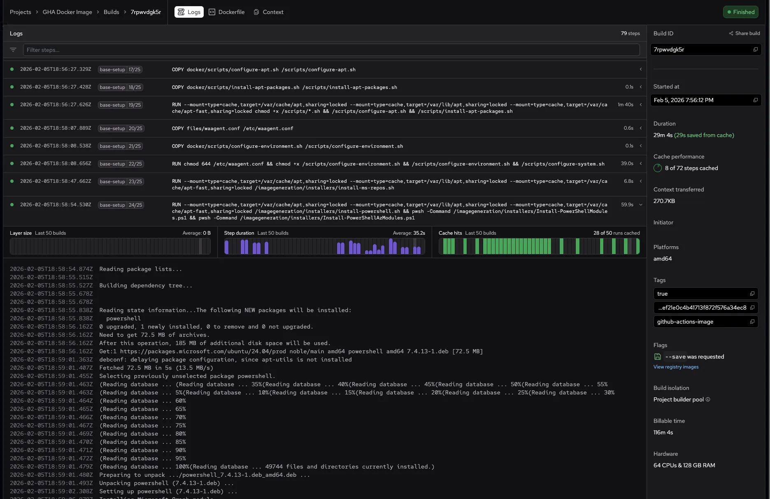Open the Context tab
Screen dimensions: 770x499
268,12
